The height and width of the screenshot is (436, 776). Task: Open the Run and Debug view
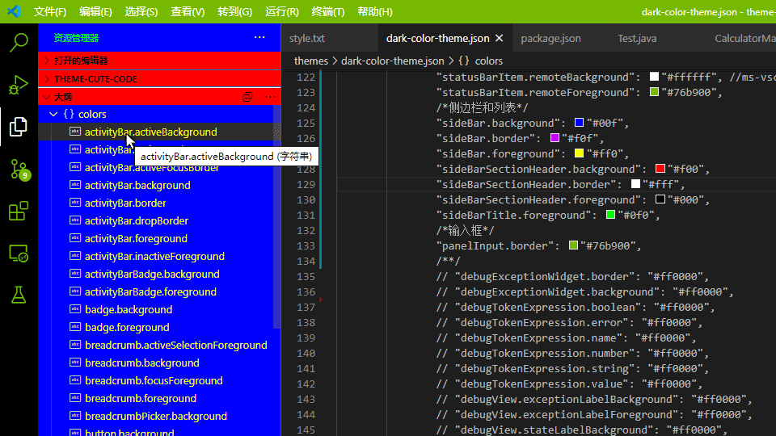pyautogui.click(x=19, y=85)
